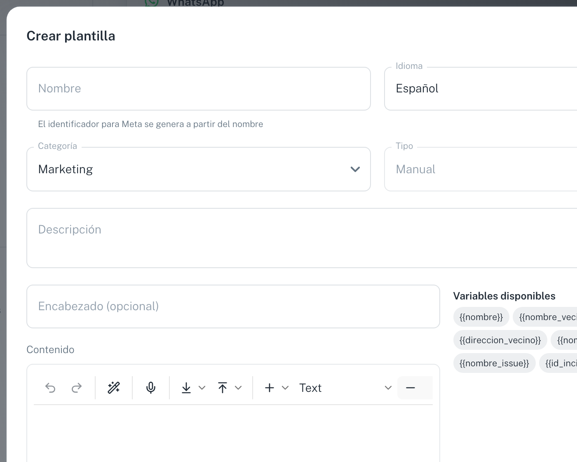Open the Idioma Español selector
This screenshot has height=462, width=577.
pos(481,89)
